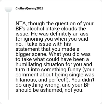Click the commenter's gray avatar icon
102x104 pixels.
(x=8, y=9)
